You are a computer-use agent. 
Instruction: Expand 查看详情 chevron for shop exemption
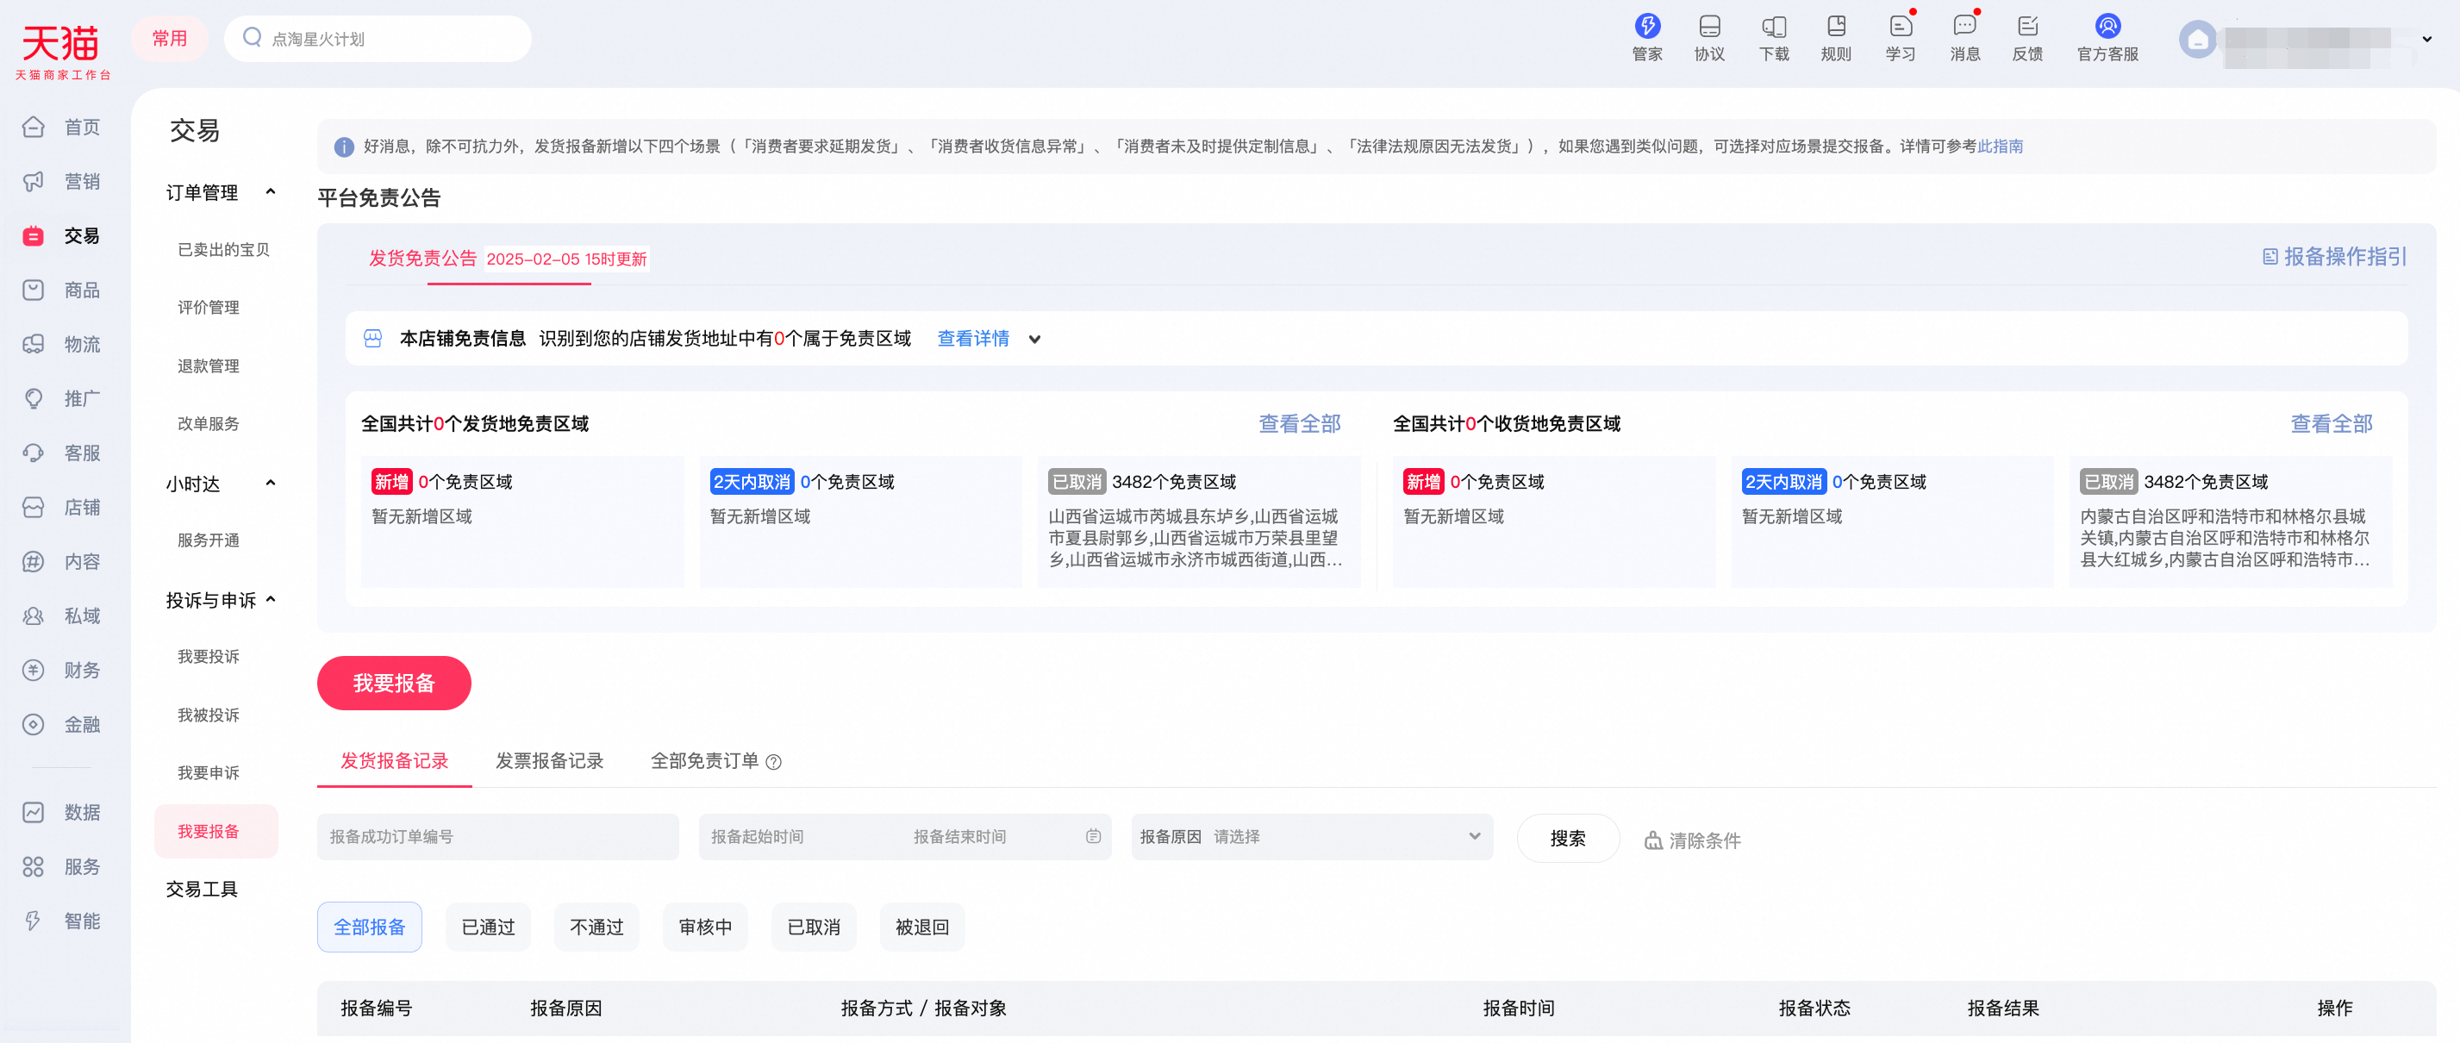(1034, 339)
